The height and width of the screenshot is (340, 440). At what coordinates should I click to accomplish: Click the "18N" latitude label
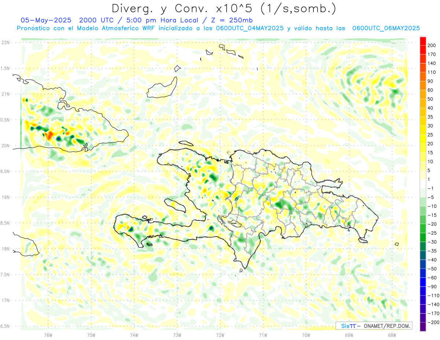(x=5, y=249)
